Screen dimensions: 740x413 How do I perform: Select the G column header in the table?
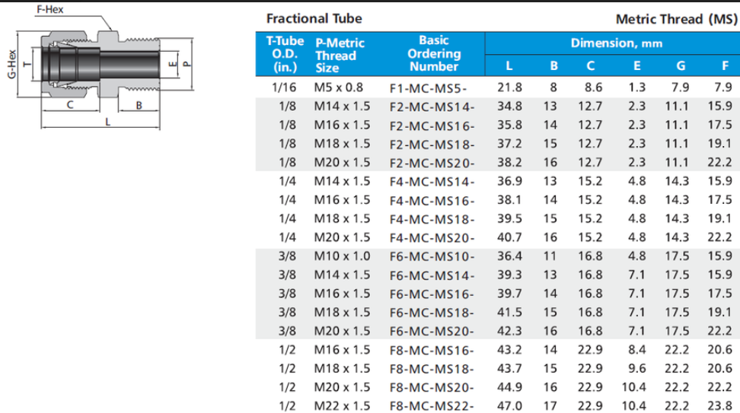pos(680,65)
